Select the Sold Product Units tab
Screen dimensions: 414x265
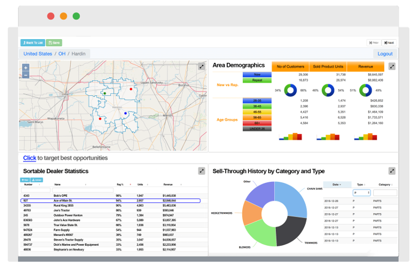[x=328, y=67]
